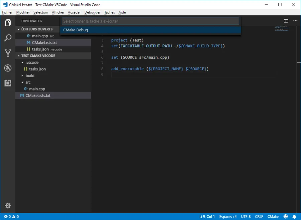The height and width of the screenshot is (220, 301).
Task: Select CMakeLists.txt in project tree
Action: pos(53,95)
